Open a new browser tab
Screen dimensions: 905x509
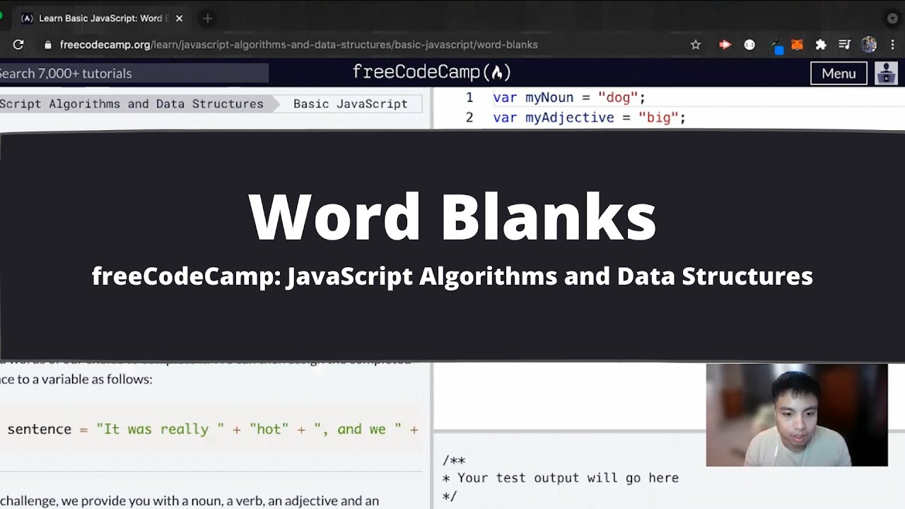(207, 18)
